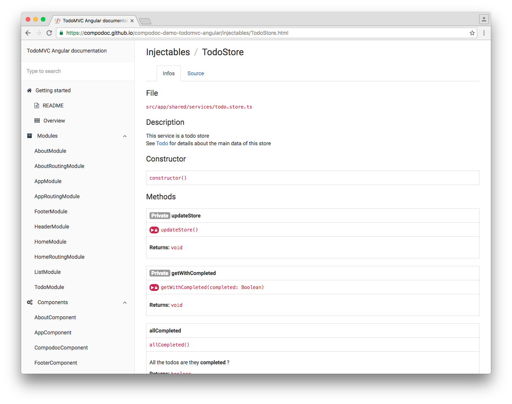Open AboutRoutingModule in sidebar

point(59,166)
